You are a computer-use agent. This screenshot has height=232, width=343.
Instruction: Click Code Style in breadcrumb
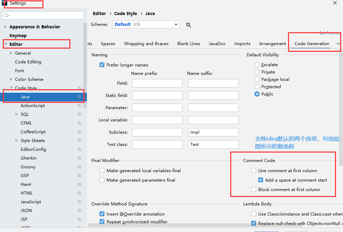pos(125,14)
